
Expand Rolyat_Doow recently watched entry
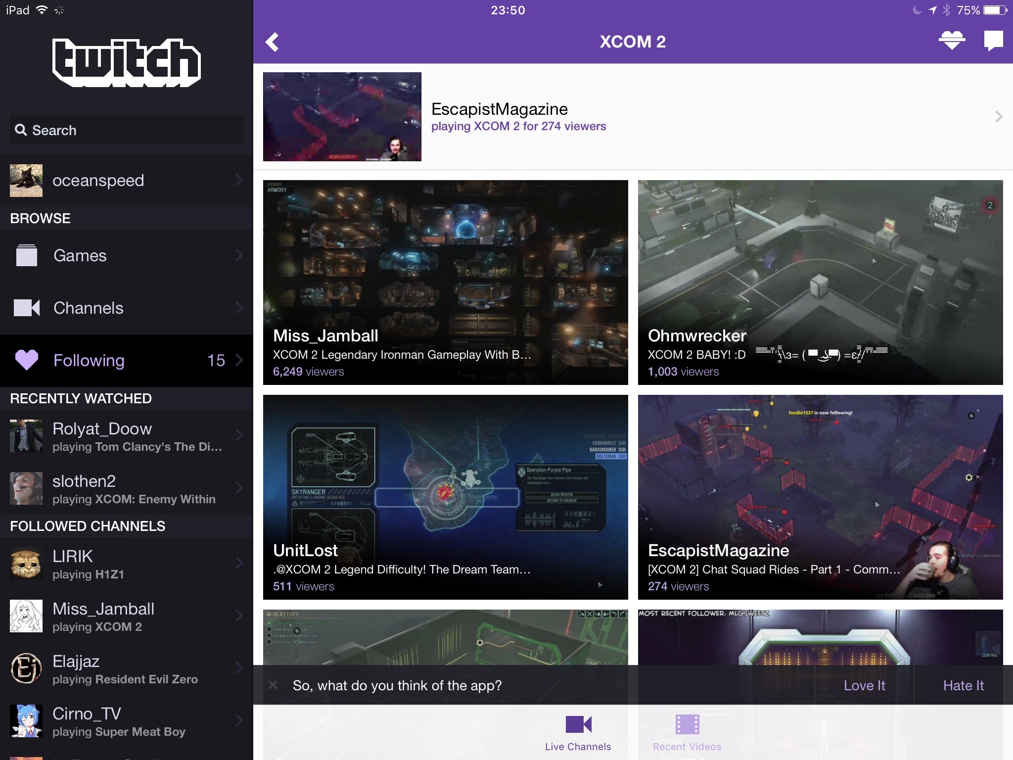pyautogui.click(x=239, y=435)
